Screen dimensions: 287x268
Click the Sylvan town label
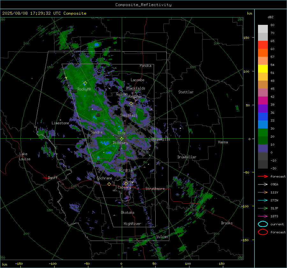point(122,94)
